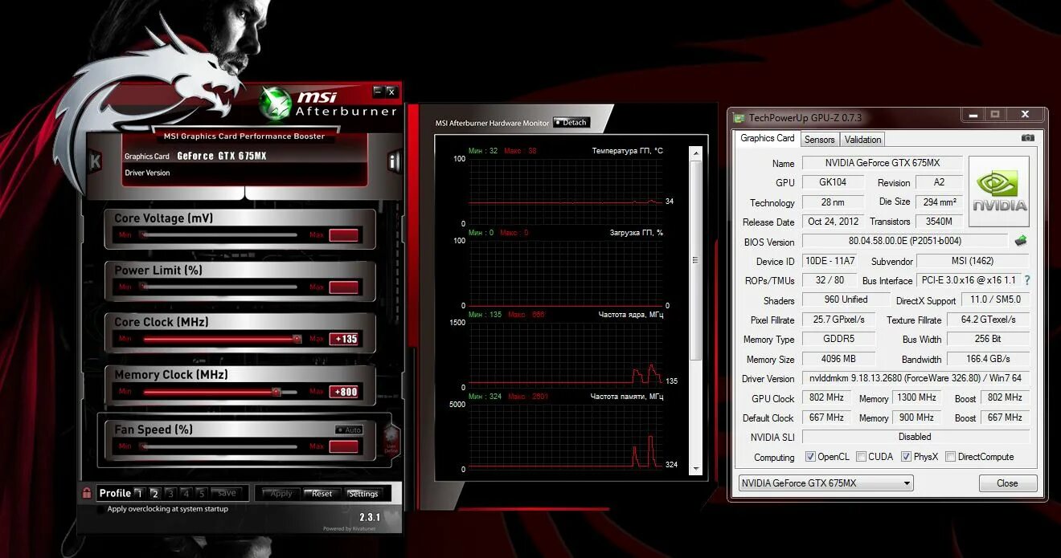Click the NVIDIA SLI Disabled field
The width and height of the screenshot is (1061, 558).
[x=916, y=437]
